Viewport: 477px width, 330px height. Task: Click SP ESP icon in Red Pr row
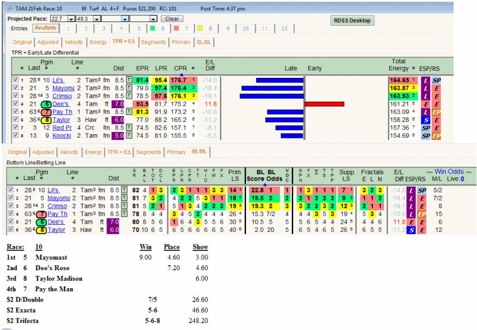point(426,128)
